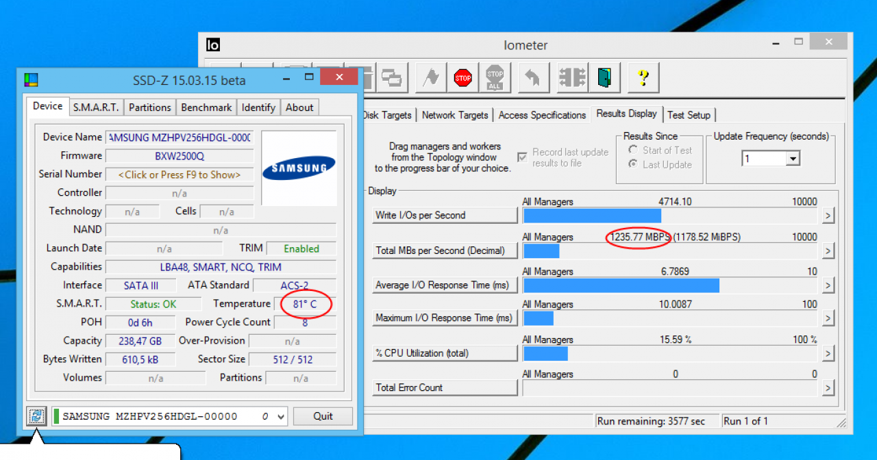
Task: Switch to Network Targets tab
Action: [455, 115]
